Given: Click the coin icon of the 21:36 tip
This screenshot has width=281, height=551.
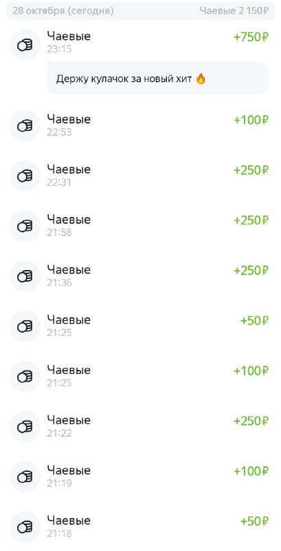Looking at the screenshot, I should tap(25, 276).
